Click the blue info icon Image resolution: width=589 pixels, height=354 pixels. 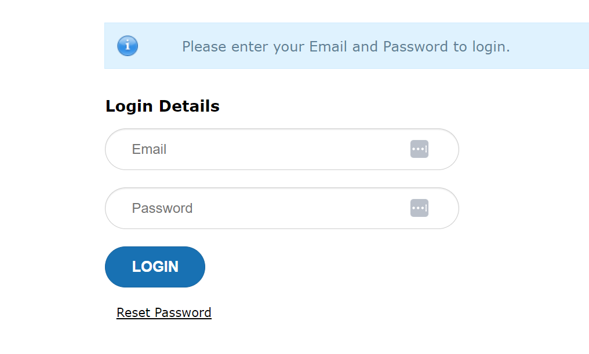(128, 46)
